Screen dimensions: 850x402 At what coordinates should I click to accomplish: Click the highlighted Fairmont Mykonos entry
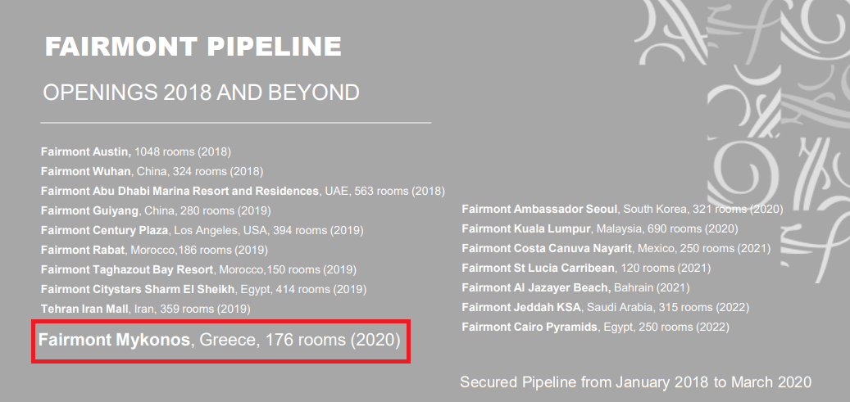[220, 340]
